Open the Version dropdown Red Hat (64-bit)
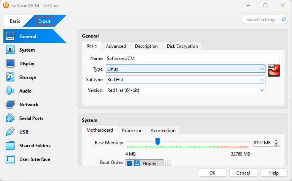Viewport: 292px width, 181px height. (185, 90)
